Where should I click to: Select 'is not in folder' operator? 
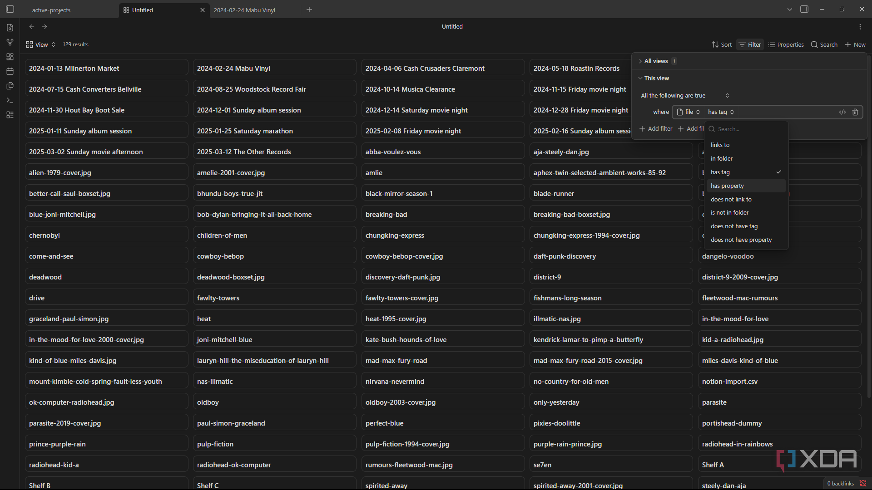point(746,213)
